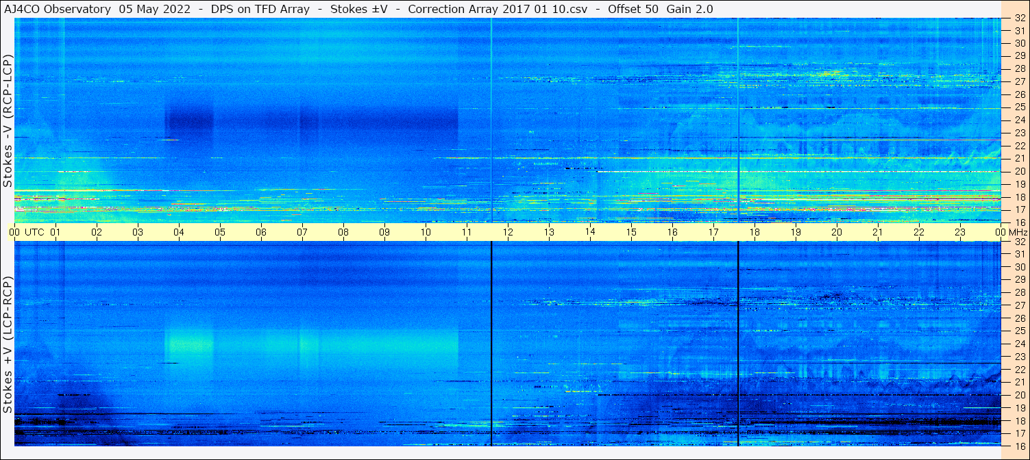
Task: Click the 'Gain 2.0' value in header
Action: pyautogui.click(x=689, y=9)
